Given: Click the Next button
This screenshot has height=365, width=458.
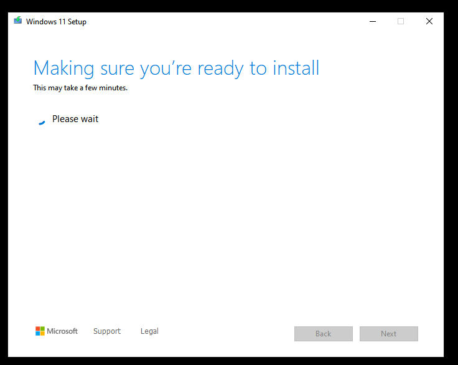Looking at the screenshot, I should tap(389, 334).
